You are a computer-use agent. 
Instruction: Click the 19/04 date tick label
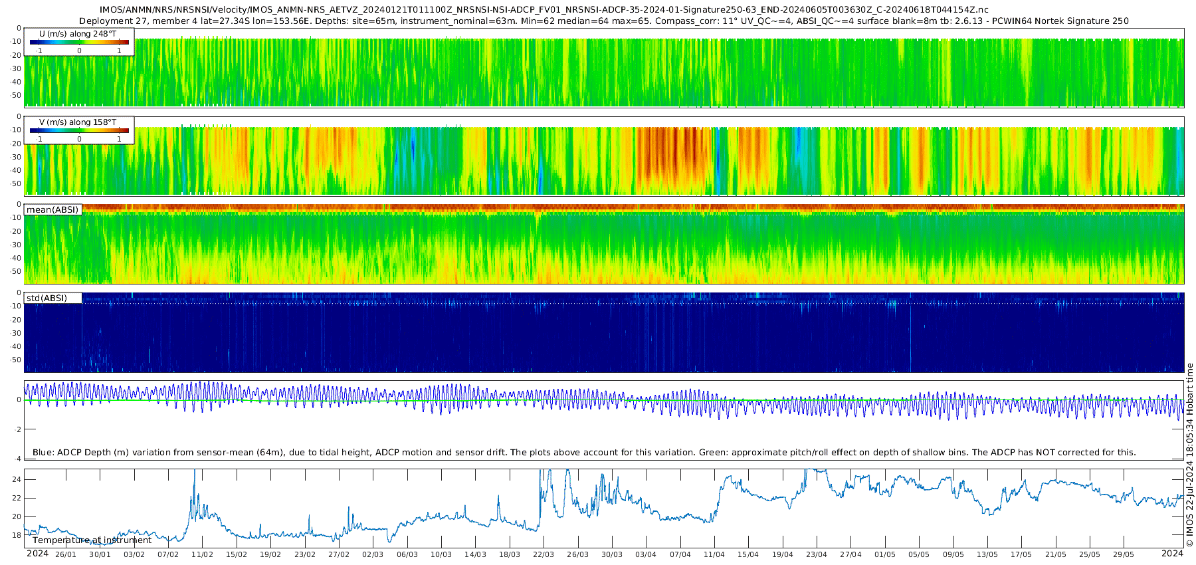point(783,554)
